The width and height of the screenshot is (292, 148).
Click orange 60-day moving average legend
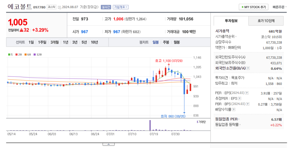click(x=28, y=54)
